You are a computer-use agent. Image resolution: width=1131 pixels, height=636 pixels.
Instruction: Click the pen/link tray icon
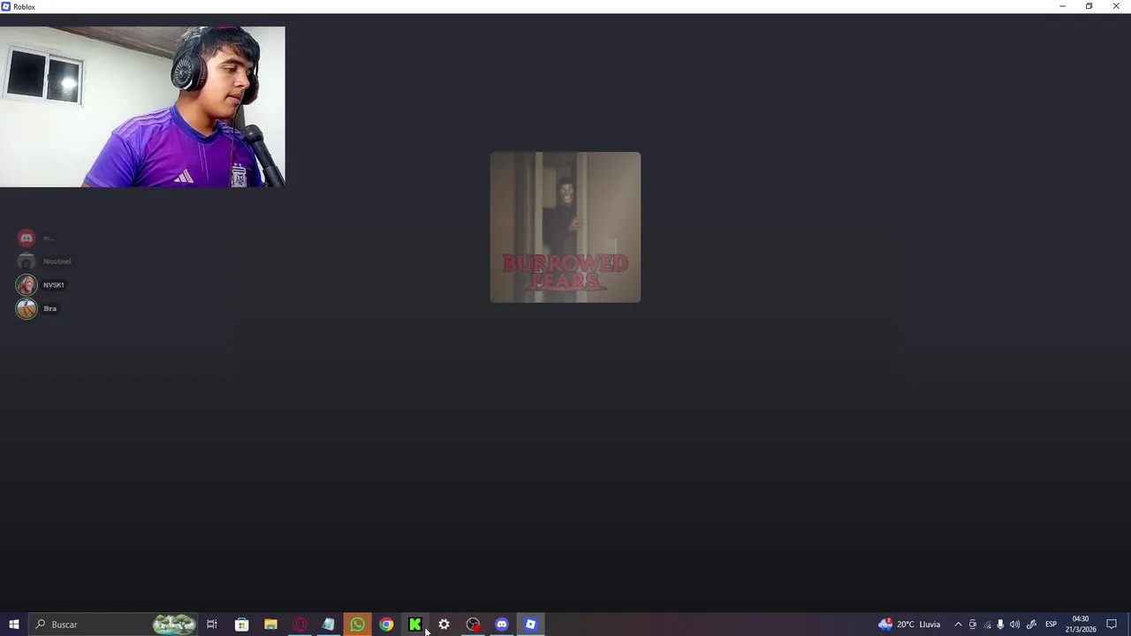pyautogui.click(x=1031, y=625)
